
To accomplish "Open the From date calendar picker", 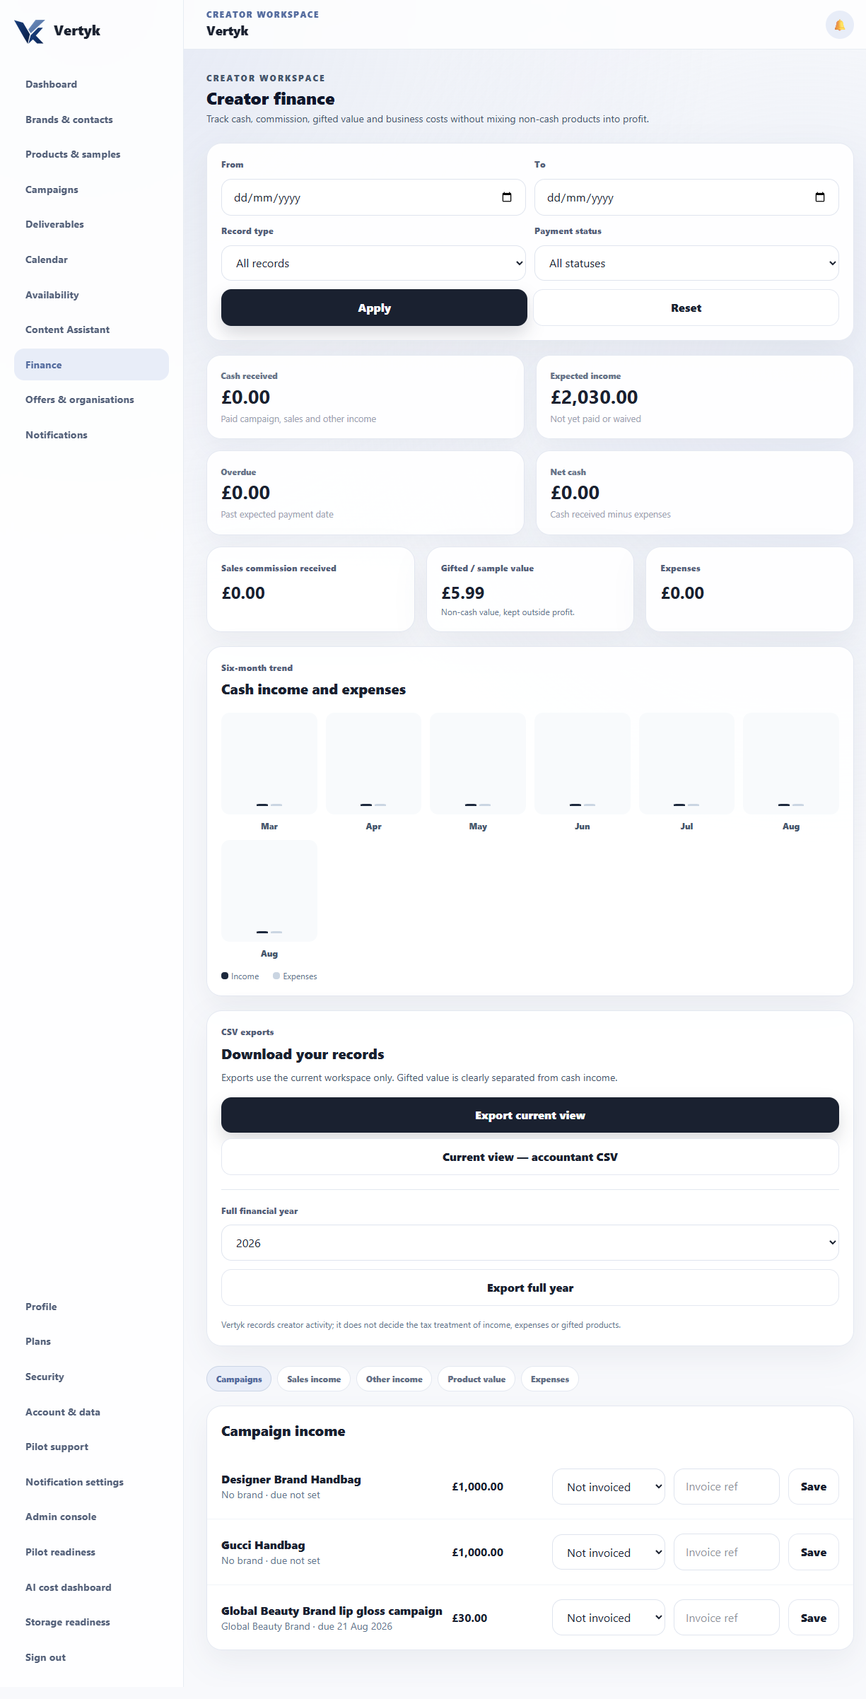I will point(507,197).
